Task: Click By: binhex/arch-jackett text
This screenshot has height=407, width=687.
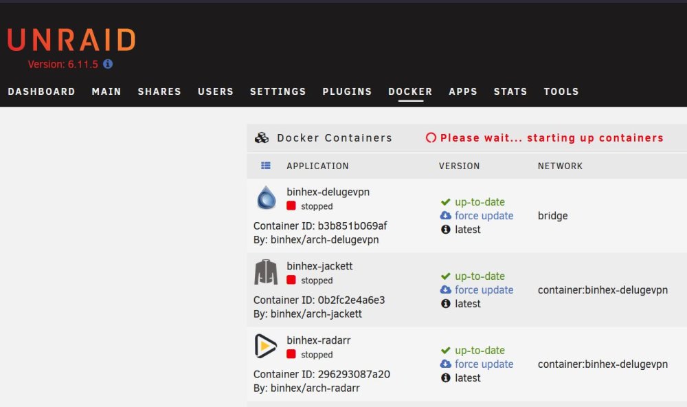Action: (308, 314)
